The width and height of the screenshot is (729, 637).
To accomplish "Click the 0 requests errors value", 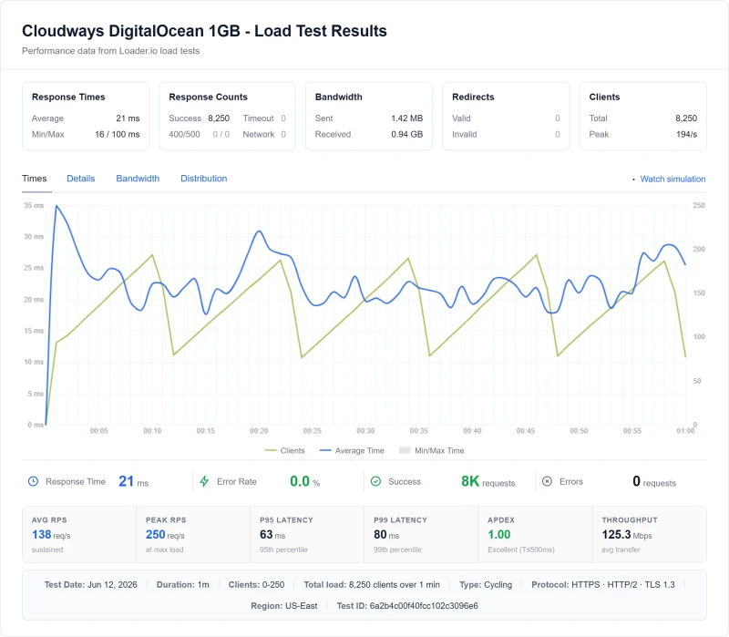I will pos(654,481).
